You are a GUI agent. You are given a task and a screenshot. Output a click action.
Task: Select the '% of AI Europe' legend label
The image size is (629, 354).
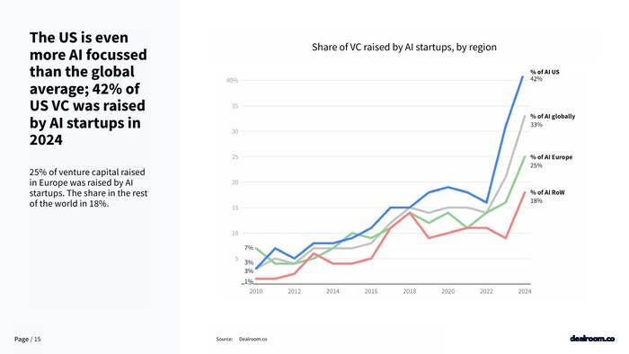click(x=551, y=157)
